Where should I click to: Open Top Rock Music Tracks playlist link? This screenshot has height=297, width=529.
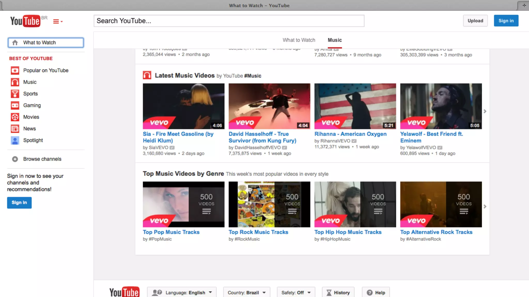(x=258, y=232)
